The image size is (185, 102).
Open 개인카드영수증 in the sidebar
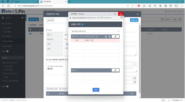point(7,36)
